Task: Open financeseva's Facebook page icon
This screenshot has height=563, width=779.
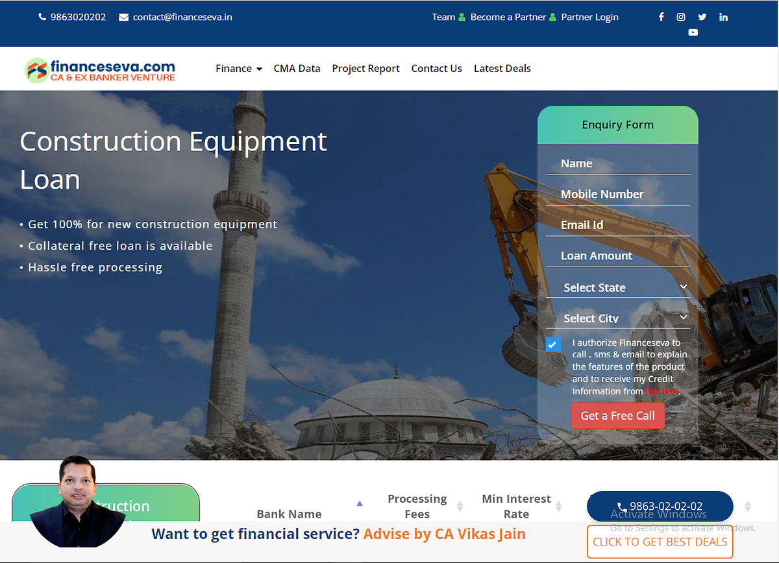Action: (661, 17)
